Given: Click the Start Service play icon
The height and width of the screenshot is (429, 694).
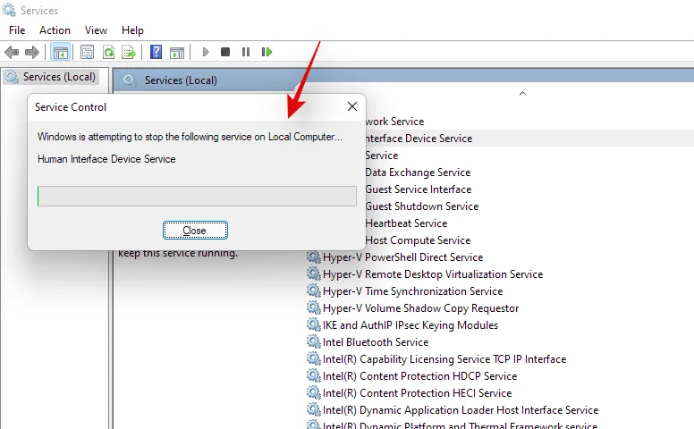Looking at the screenshot, I should tap(206, 52).
